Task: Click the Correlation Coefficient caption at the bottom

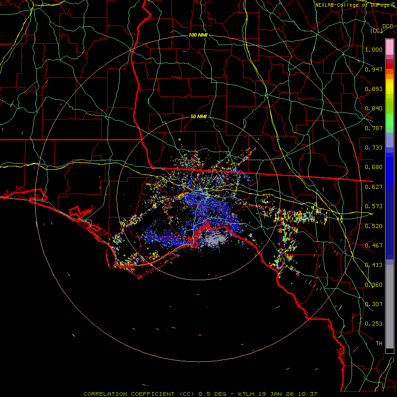Action: pos(200,394)
